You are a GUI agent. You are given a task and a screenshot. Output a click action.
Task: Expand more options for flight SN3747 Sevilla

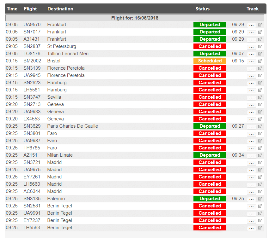coord(252,97)
